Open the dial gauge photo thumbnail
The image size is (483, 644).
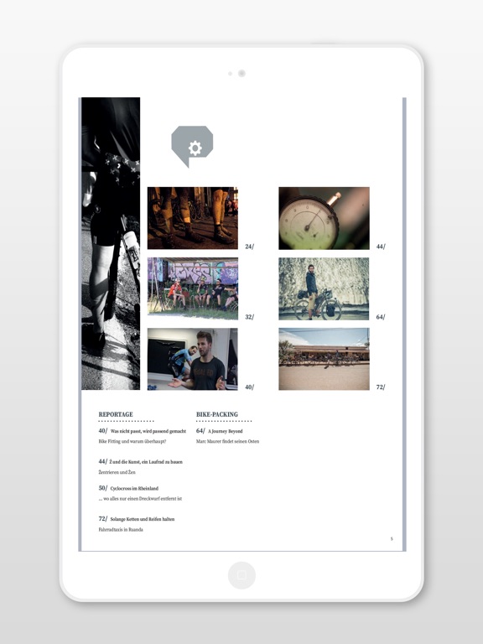pyautogui.click(x=324, y=218)
